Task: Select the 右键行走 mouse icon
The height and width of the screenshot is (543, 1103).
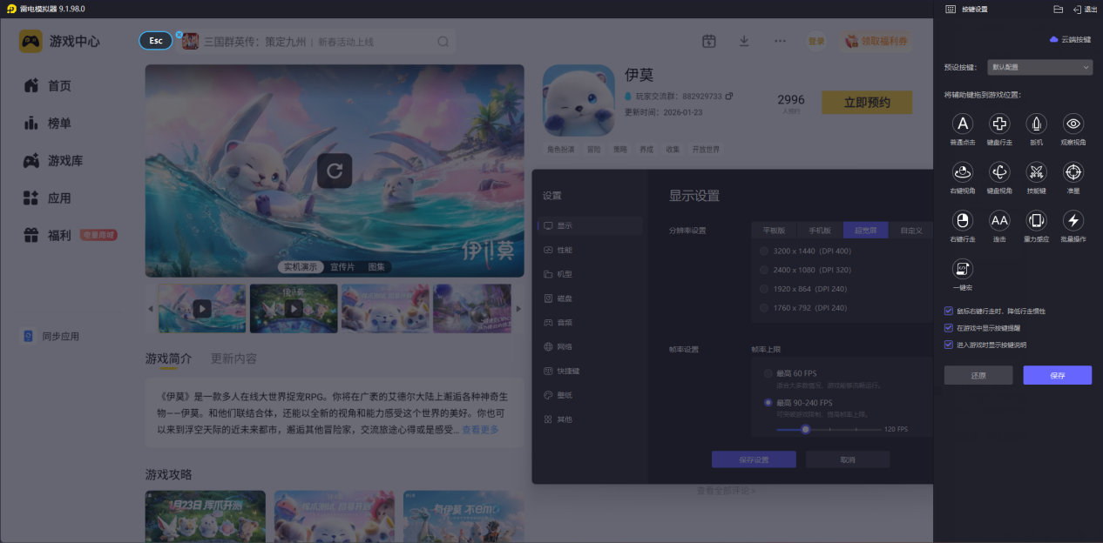Action: pyautogui.click(x=963, y=220)
